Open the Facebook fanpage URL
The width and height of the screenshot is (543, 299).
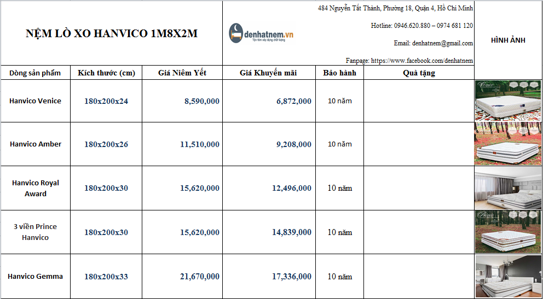(x=422, y=61)
